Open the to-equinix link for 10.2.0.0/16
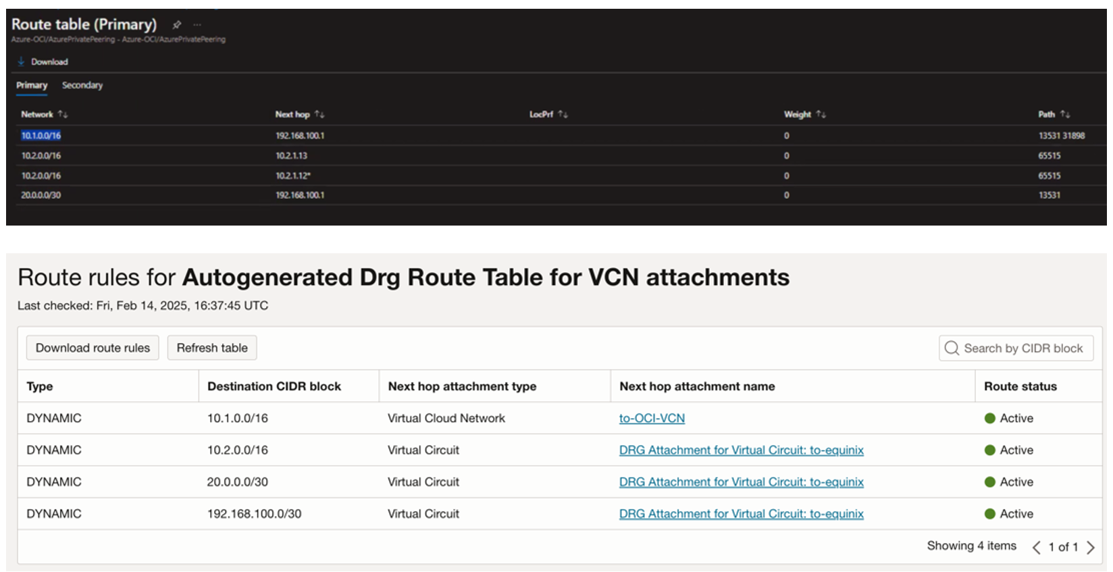1113x572 pixels. [741, 450]
